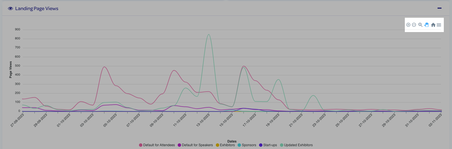Open the chart hamburger export menu
The image size is (452, 149).
point(439,25)
